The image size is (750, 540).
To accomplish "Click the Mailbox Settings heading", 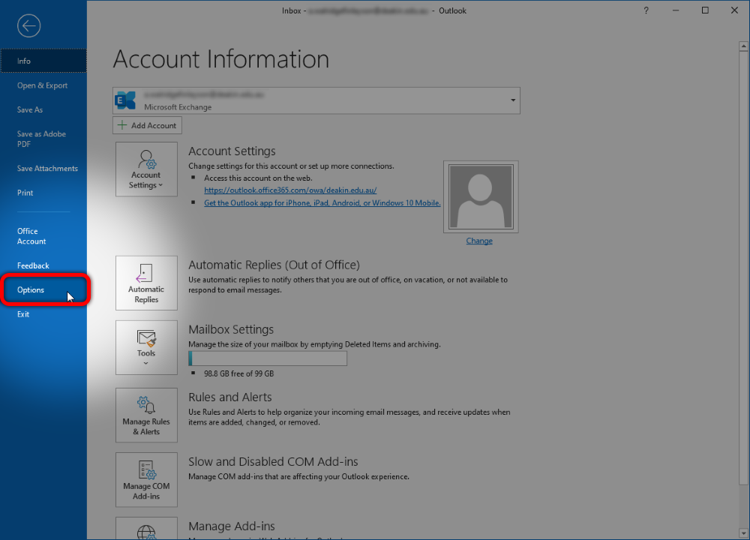I will [x=231, y=329].
